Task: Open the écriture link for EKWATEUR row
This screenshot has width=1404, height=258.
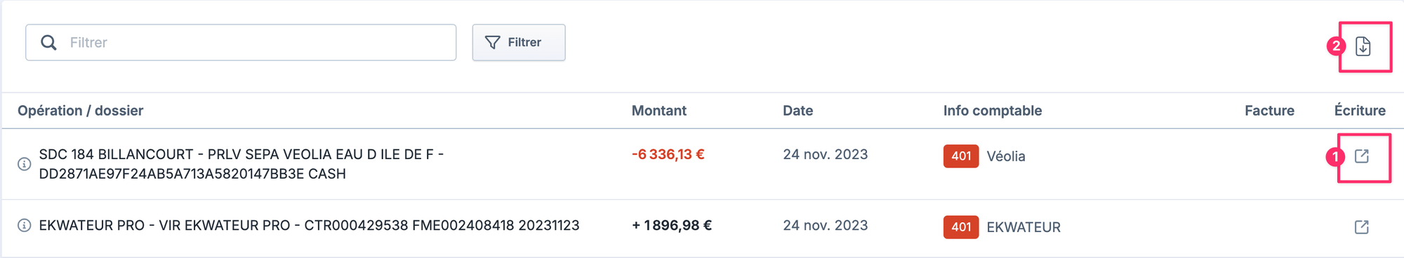Action: tap(1362, 227)
